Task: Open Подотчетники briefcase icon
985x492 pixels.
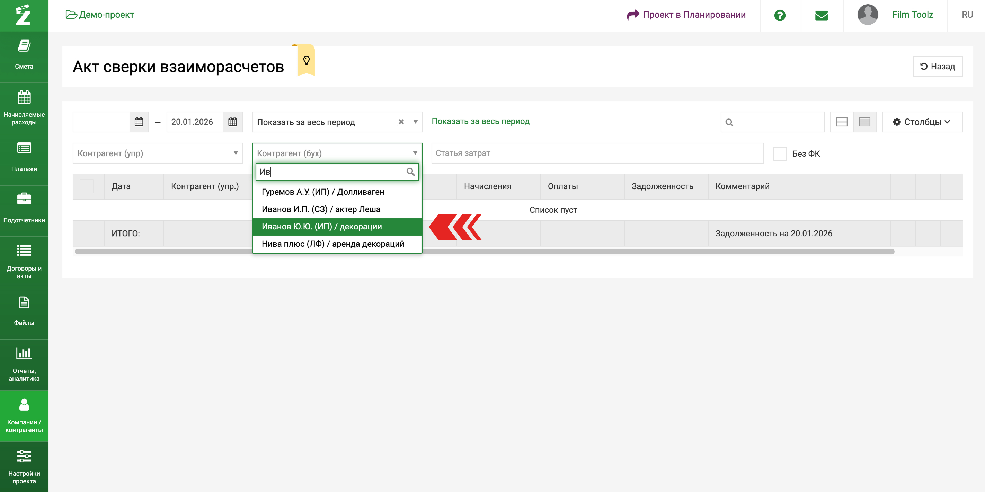Action: 24,199
